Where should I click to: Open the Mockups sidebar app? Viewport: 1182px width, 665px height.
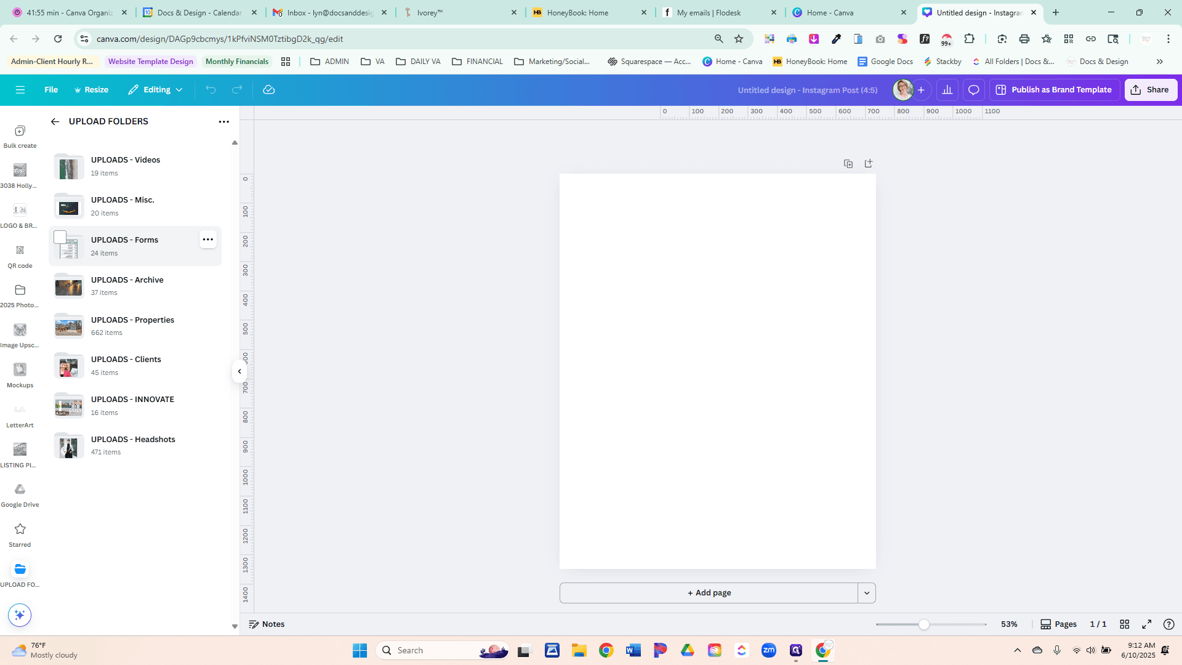click(x=20, y=376)
